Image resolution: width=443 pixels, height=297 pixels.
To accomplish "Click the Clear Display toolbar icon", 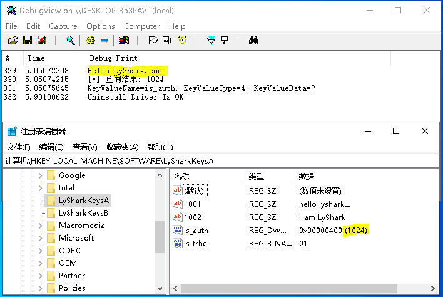I will pyautogui.click(x=152, y=41).
